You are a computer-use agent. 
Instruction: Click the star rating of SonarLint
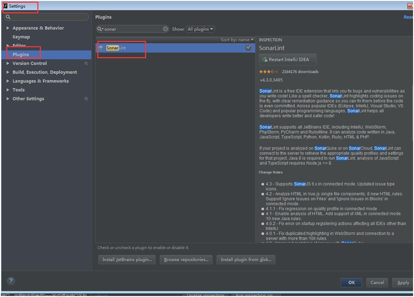pos(269,72)
